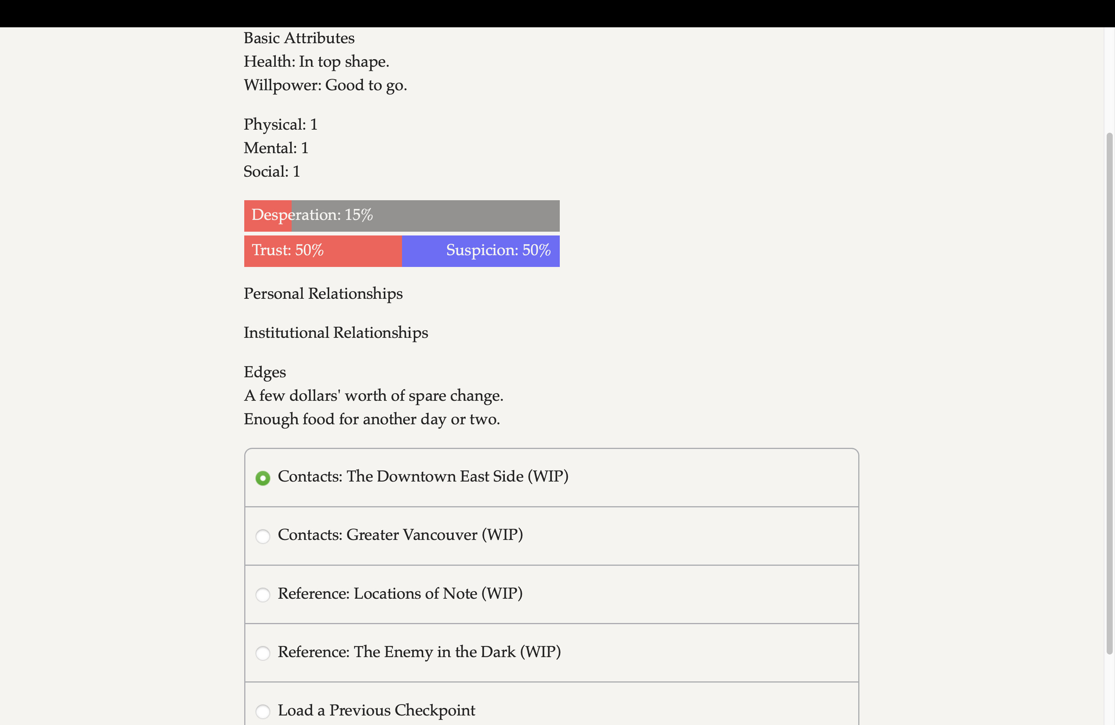Screen dimensions: 1115x725
Task: Click the Willpower: Good to go line
Action: tap(325, 85)
